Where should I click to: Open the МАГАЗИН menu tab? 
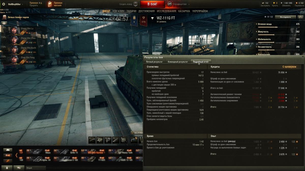pyautogui.click(x=118, y=11)
